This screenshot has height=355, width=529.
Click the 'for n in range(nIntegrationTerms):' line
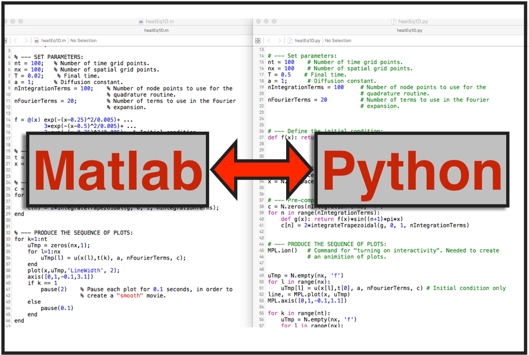[x=324, y=213]
